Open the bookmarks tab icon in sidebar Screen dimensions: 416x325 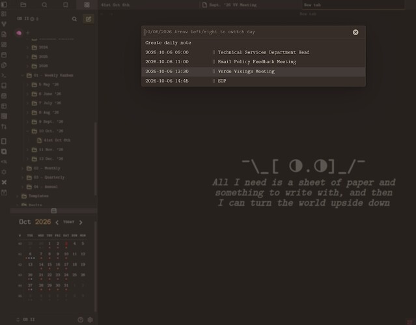click(66, 5)
